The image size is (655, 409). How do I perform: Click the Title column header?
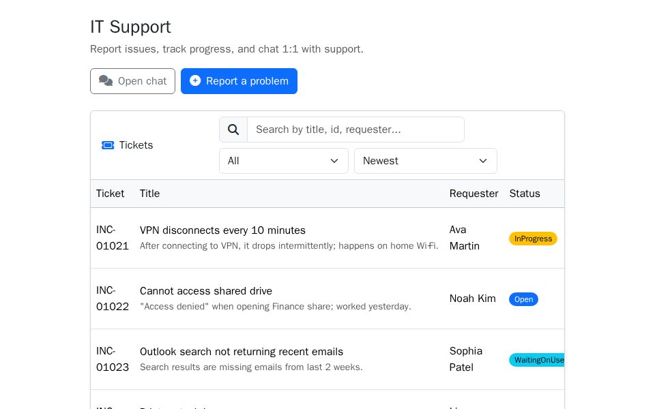pyautogui.click(x=149, y=194)
